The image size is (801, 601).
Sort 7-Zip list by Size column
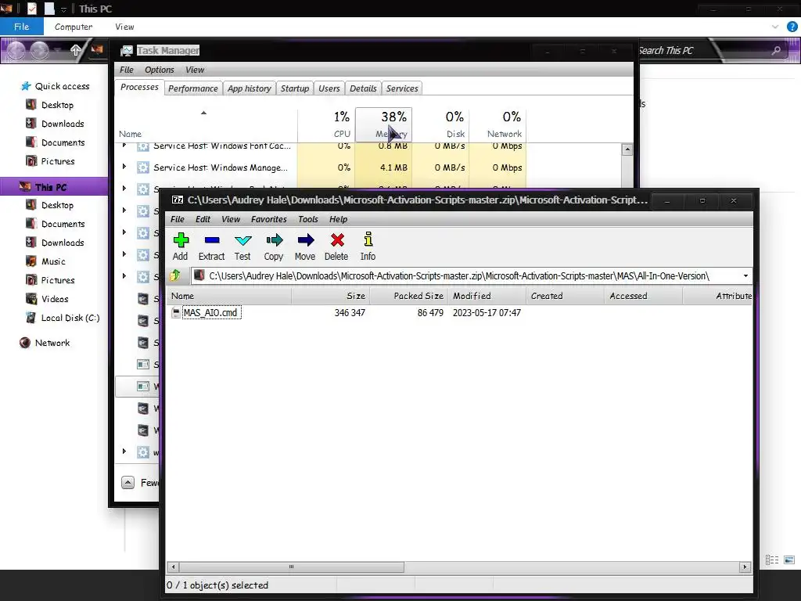(x=331, y=296)
